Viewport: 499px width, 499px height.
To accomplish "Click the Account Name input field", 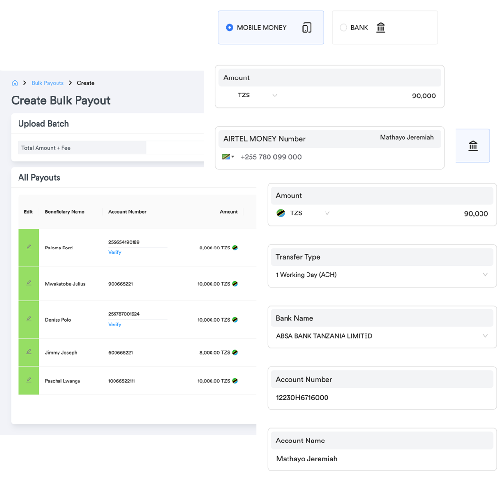I will click(x=382, y=459).
